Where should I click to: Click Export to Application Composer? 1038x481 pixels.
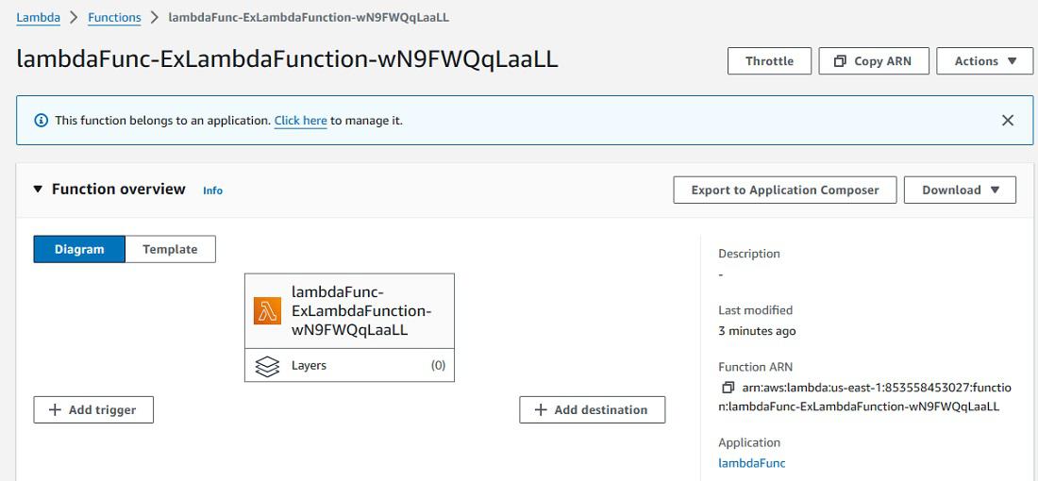785,190
